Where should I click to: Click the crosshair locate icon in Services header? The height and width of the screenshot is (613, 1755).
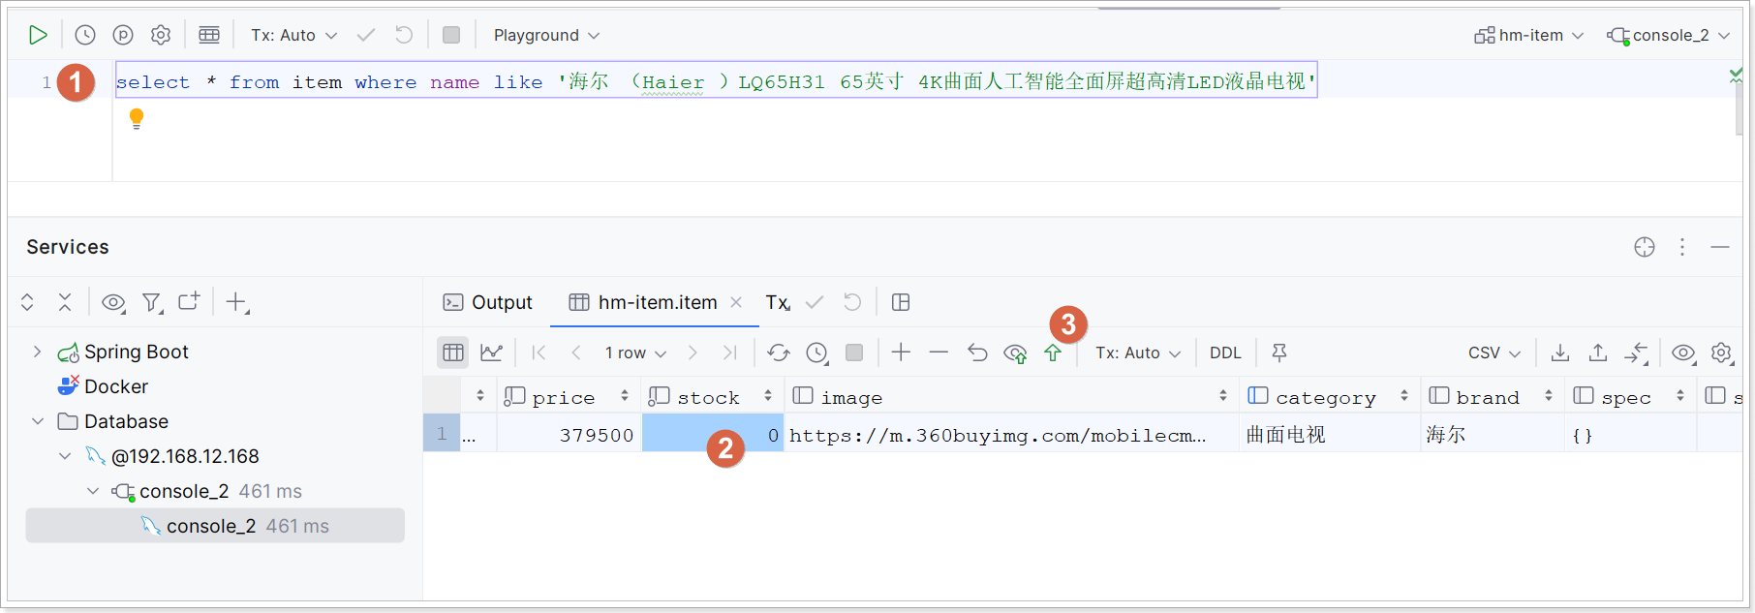coord(1645,247)
